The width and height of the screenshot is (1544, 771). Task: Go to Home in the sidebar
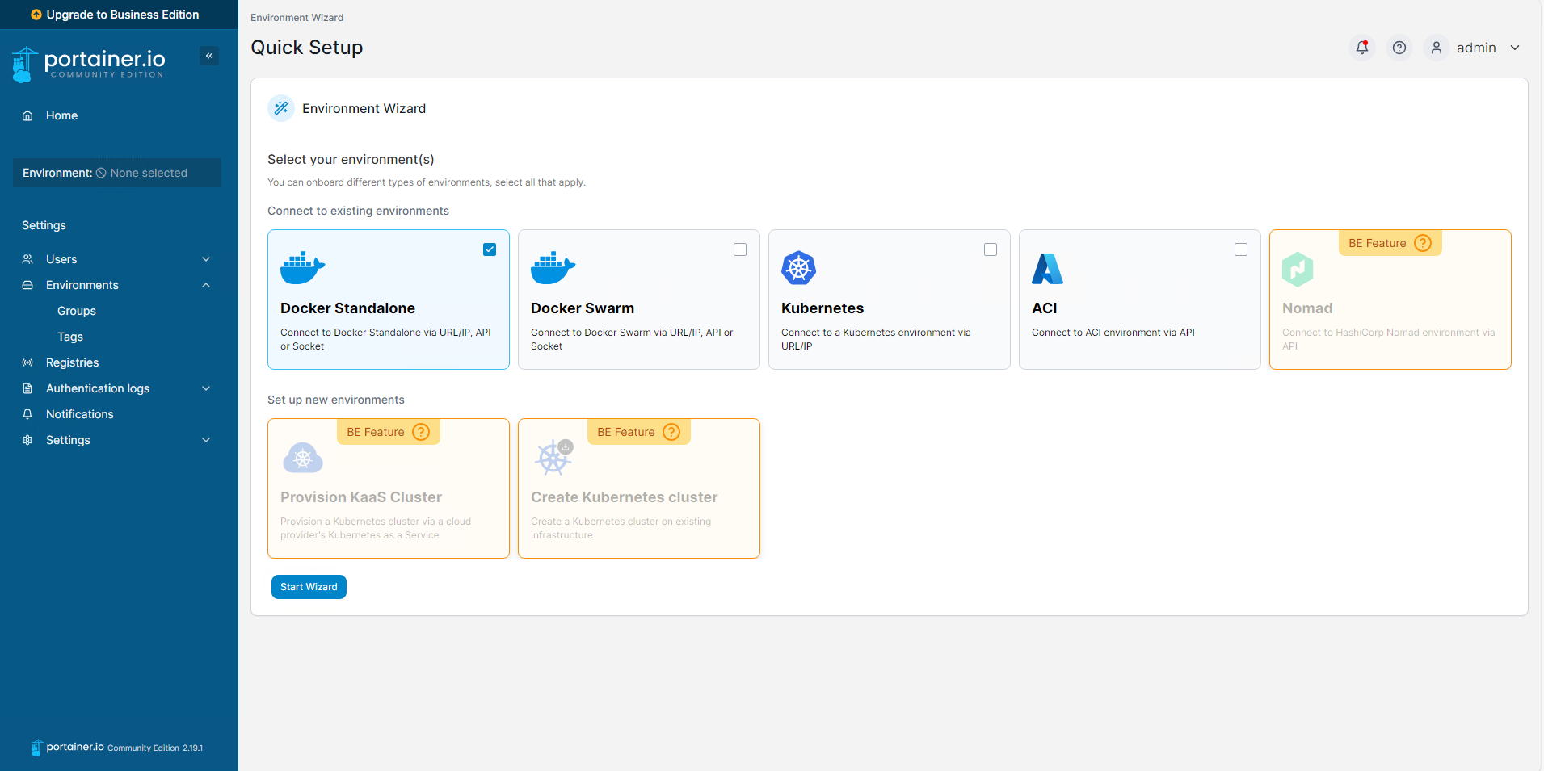click(61, 115)
